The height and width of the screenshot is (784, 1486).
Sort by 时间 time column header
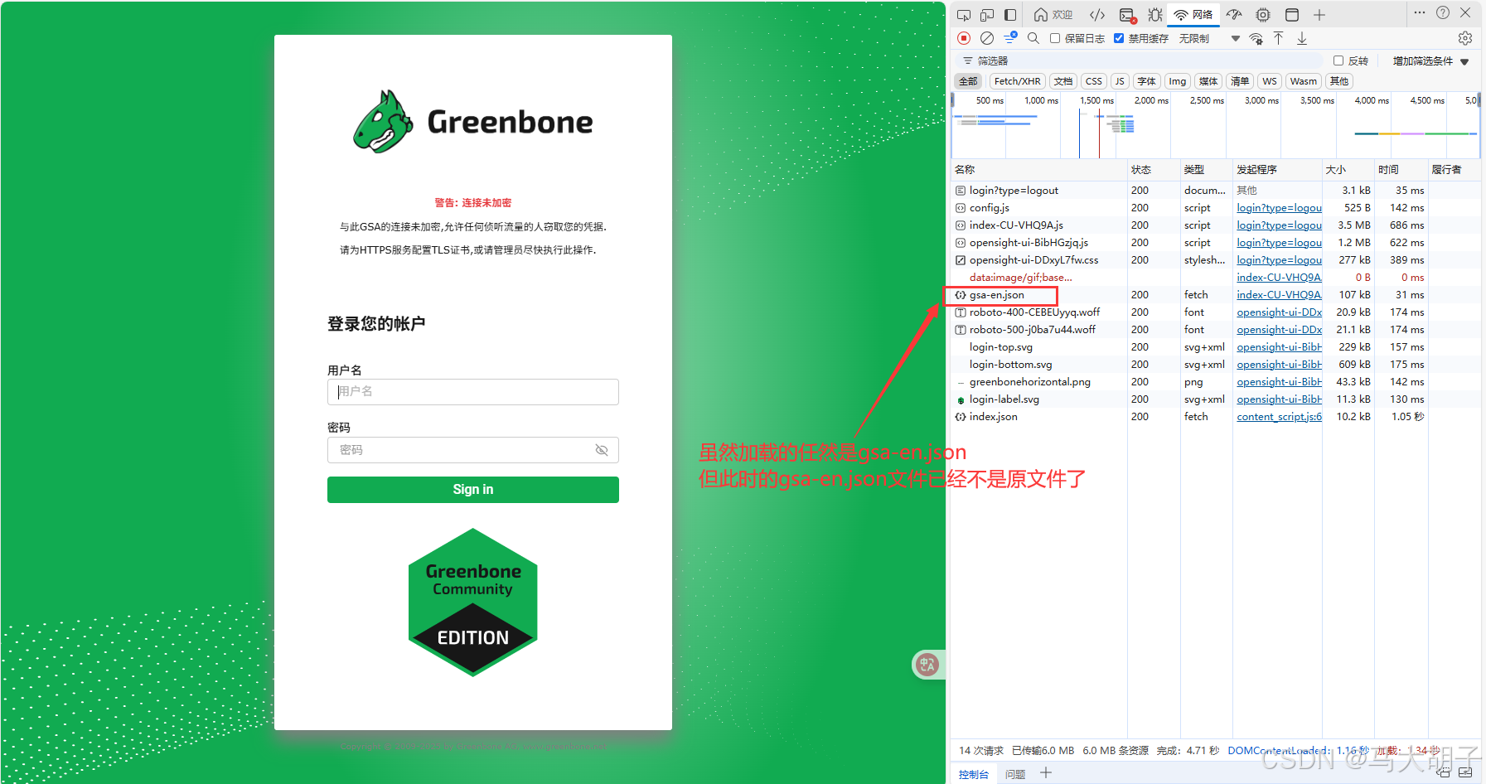pyautogui.click(x=1401, y=169)
